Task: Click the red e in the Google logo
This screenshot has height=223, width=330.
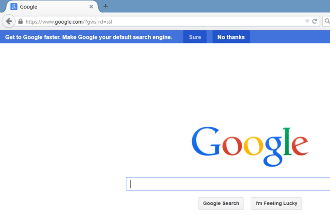Action: pos(299,146)
